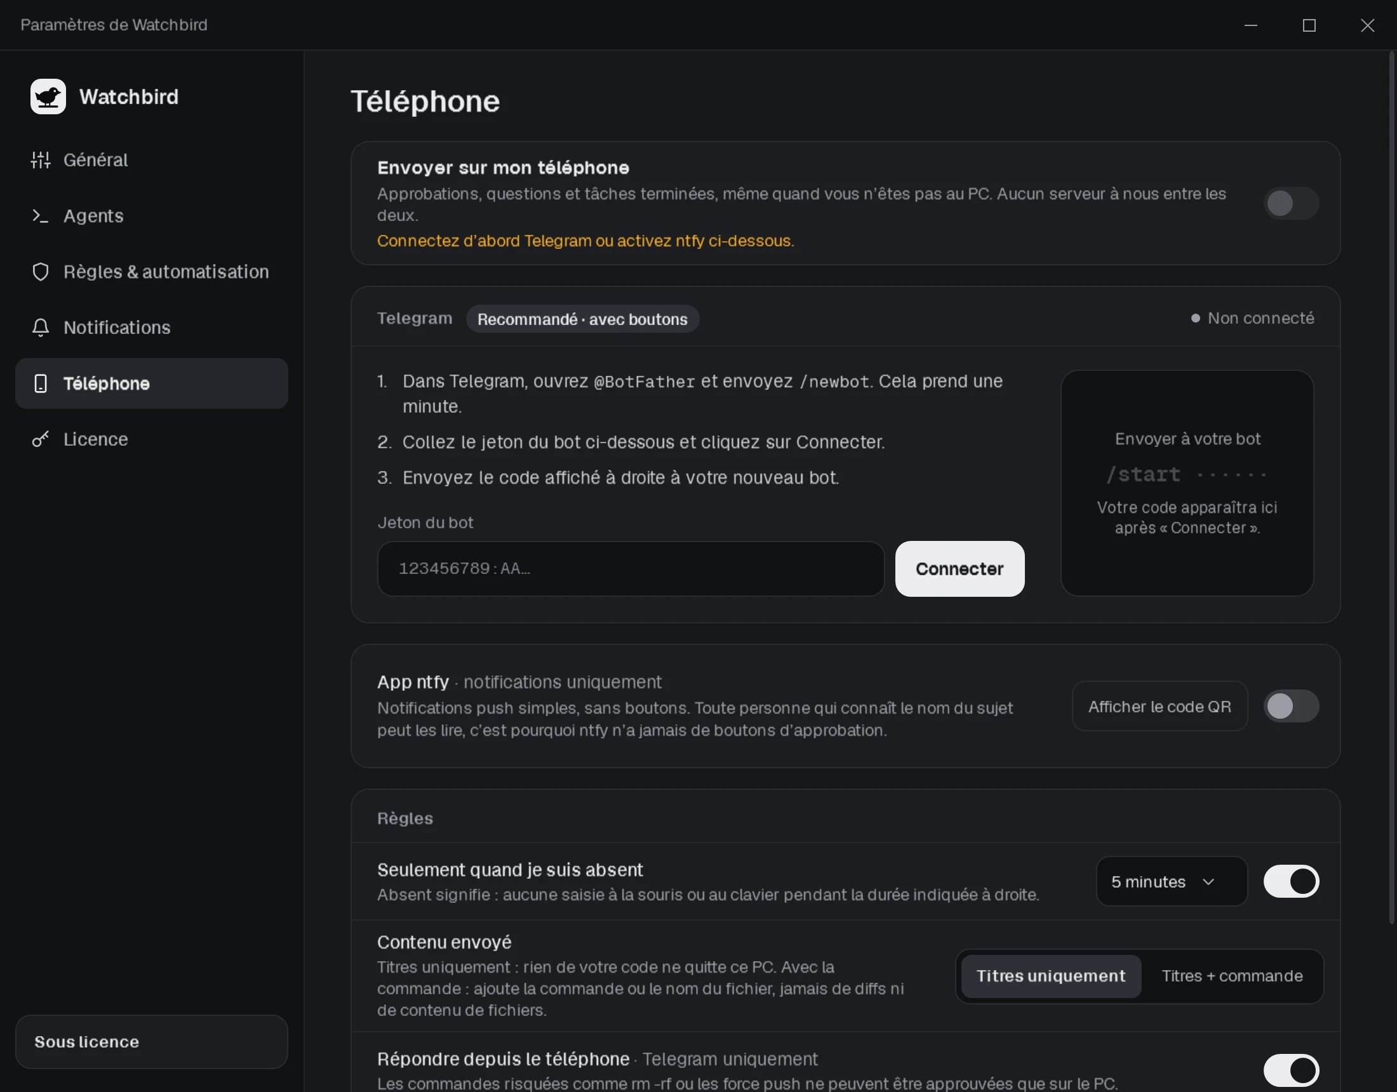
Task: Click the App ntfy title
Action: coord(413,682)
